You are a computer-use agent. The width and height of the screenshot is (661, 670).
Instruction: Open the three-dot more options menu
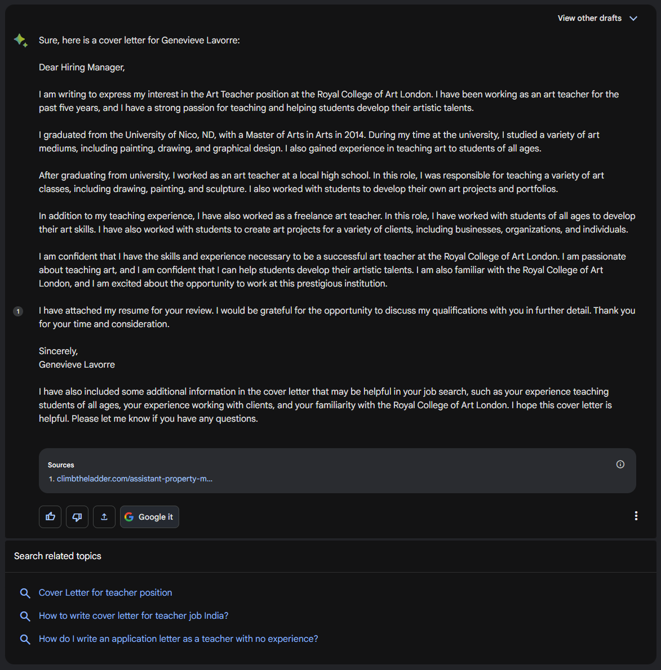[636, 516]
